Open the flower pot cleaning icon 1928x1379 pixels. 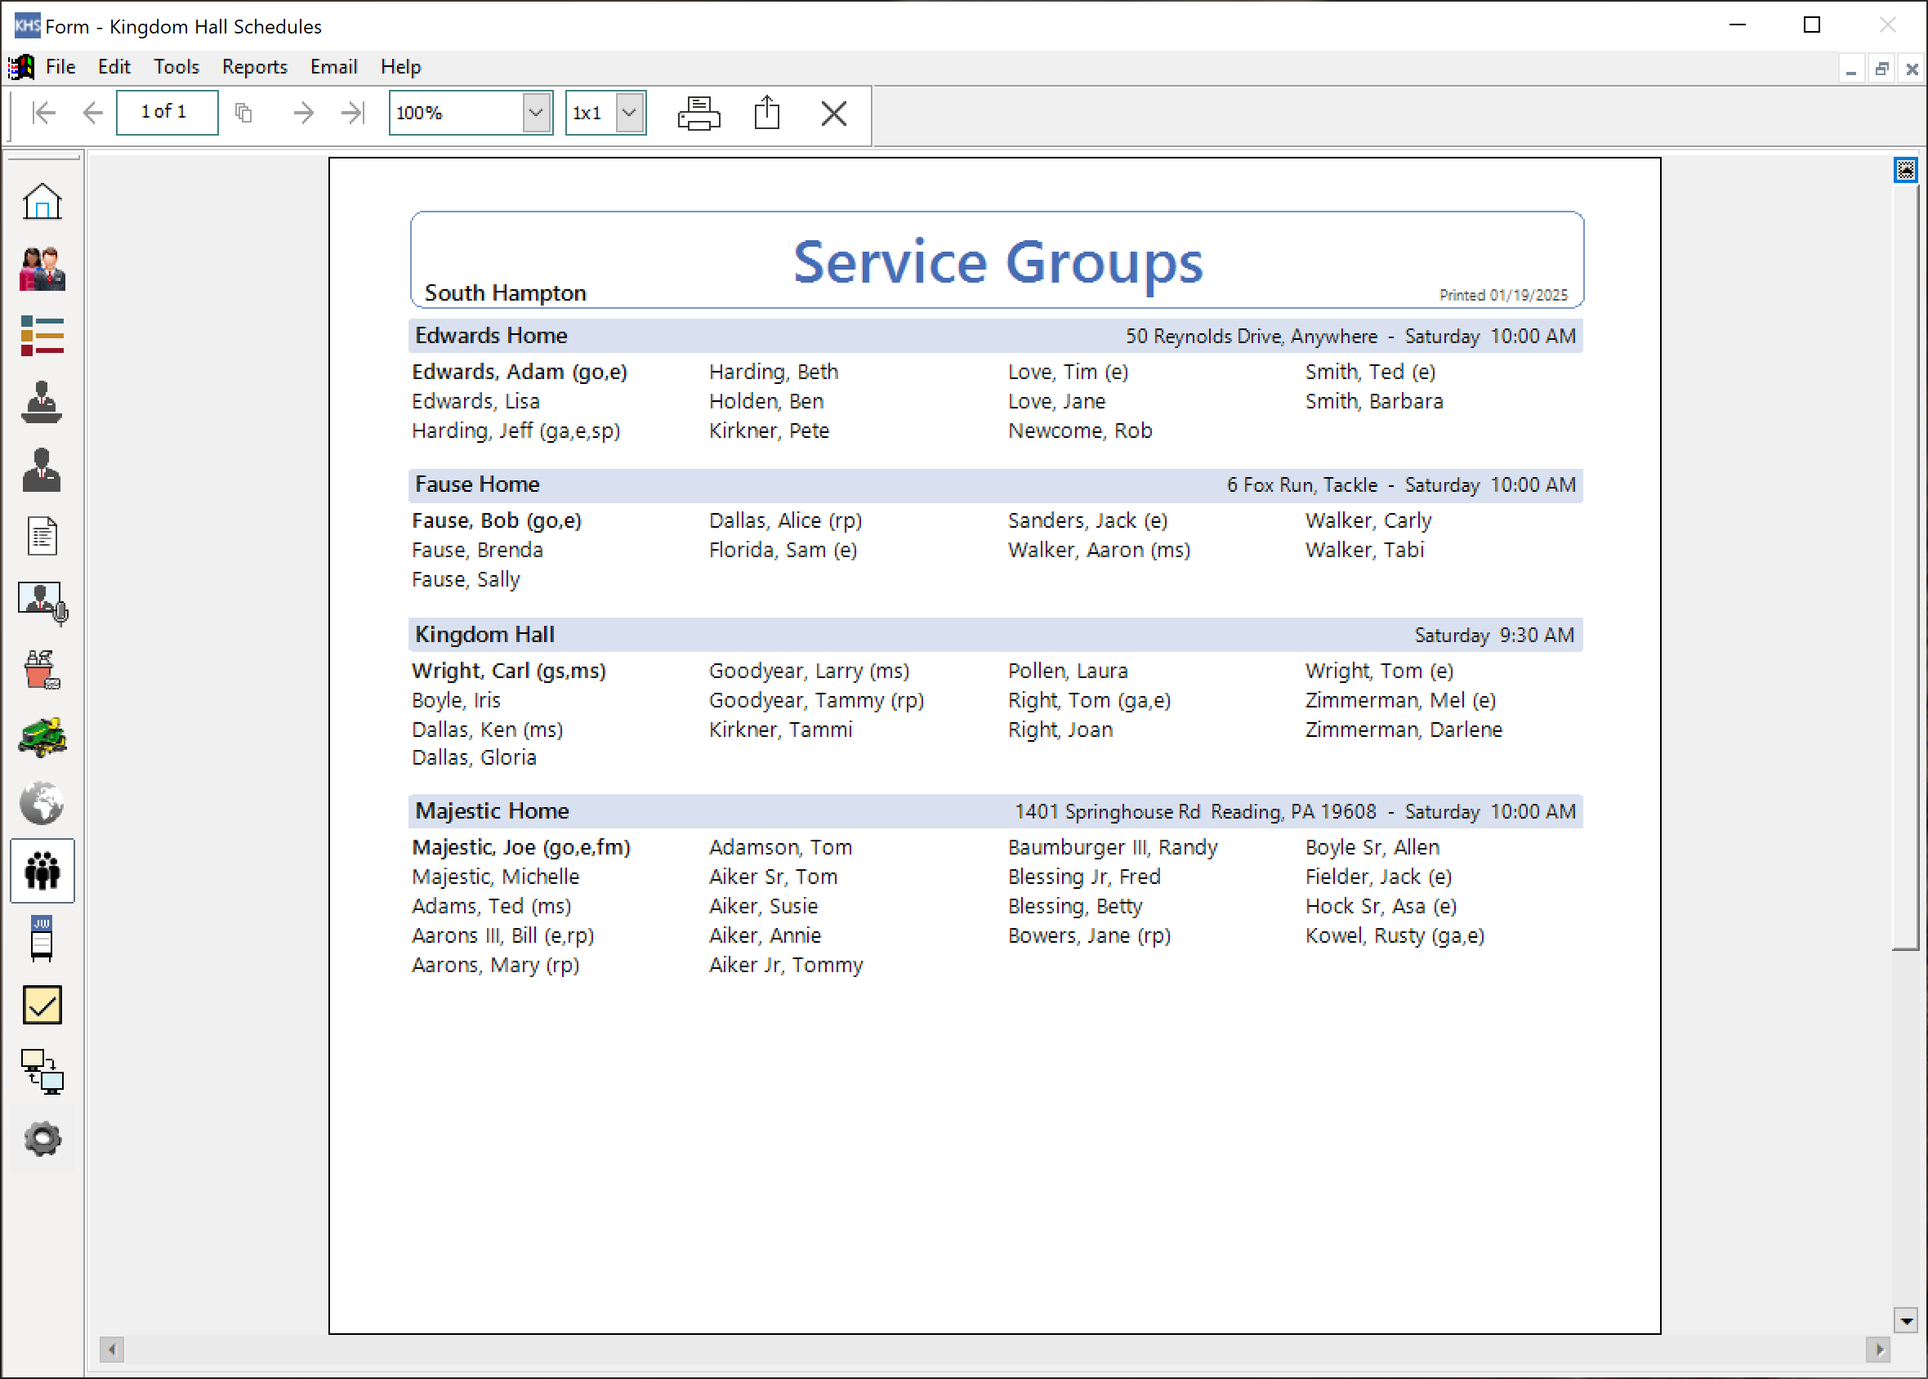point(42,670)
